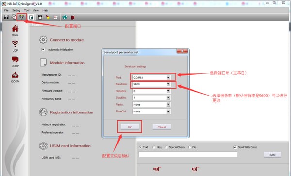The width and height of the screenshot is (291, 176).
Task: Expand the Port COM61 dropdown
Action: (x=168, y=78)
